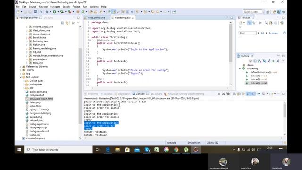This screenshot has height=170, width=302.
Task: Toggle Categorized view in Task List toolbar
Action: pyautogui.click(x=249, y=23)
